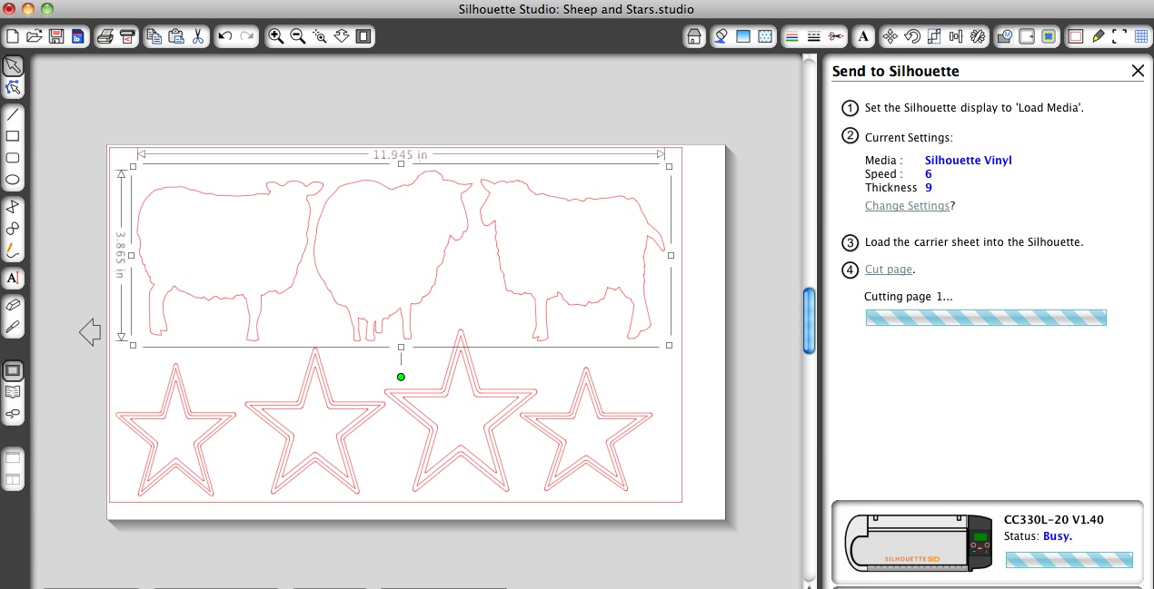This screenshot has width=1154, height=589.
Task: Click the blue vertical scrollbar thumb
Action: point(808,320)
